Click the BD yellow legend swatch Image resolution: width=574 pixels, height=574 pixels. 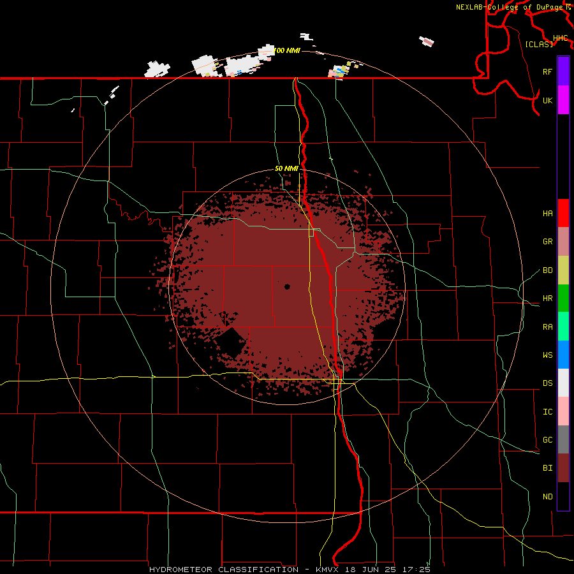[563, 270]
